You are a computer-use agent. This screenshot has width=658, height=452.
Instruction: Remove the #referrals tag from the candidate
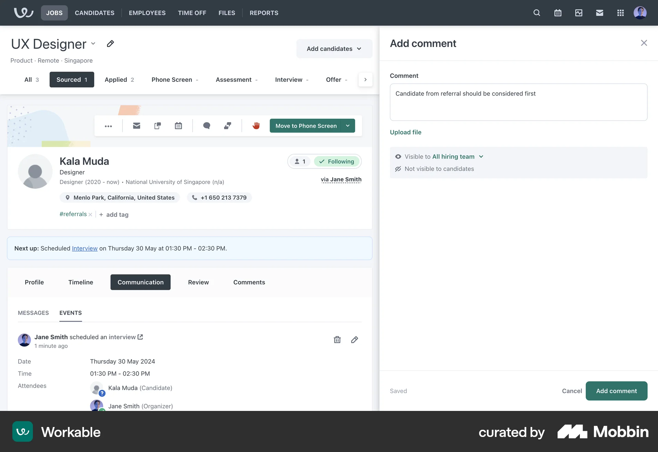(90, 214)
